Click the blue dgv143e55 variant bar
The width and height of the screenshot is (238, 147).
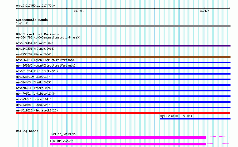pyautogui.click(x=123, y=107)
